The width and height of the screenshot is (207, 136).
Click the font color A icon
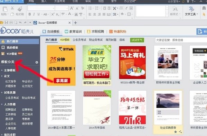click(69, 14)
